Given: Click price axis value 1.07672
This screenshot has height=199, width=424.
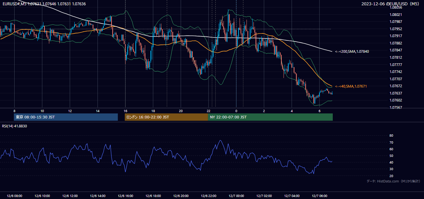Looking at the screenshot, I should (396, 86).
